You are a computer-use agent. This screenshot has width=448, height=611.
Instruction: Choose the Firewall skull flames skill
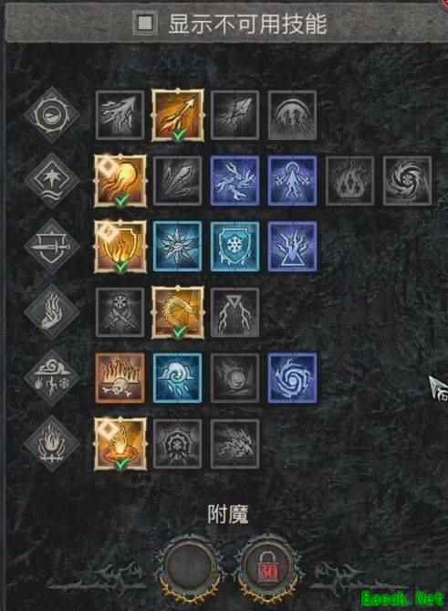pos(120,378)
